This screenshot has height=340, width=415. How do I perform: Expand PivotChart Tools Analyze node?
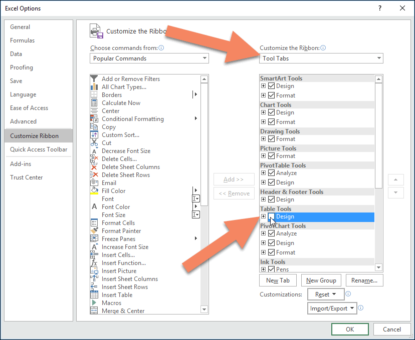click(263, 233)
